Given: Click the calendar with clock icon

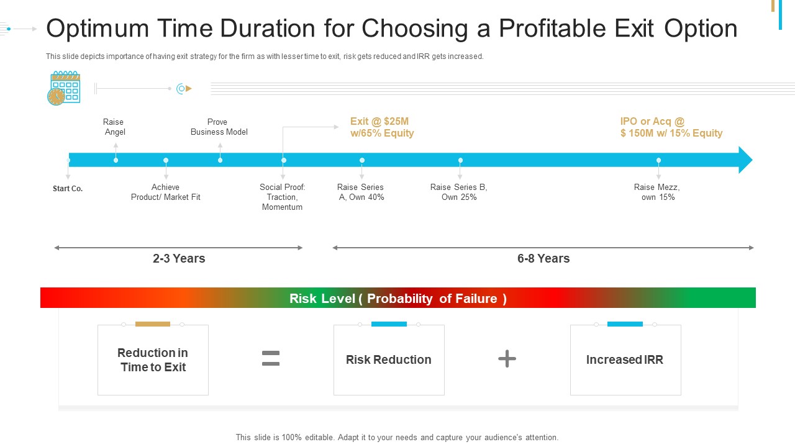Looking at the screenshot, I should tap(64, 88).
